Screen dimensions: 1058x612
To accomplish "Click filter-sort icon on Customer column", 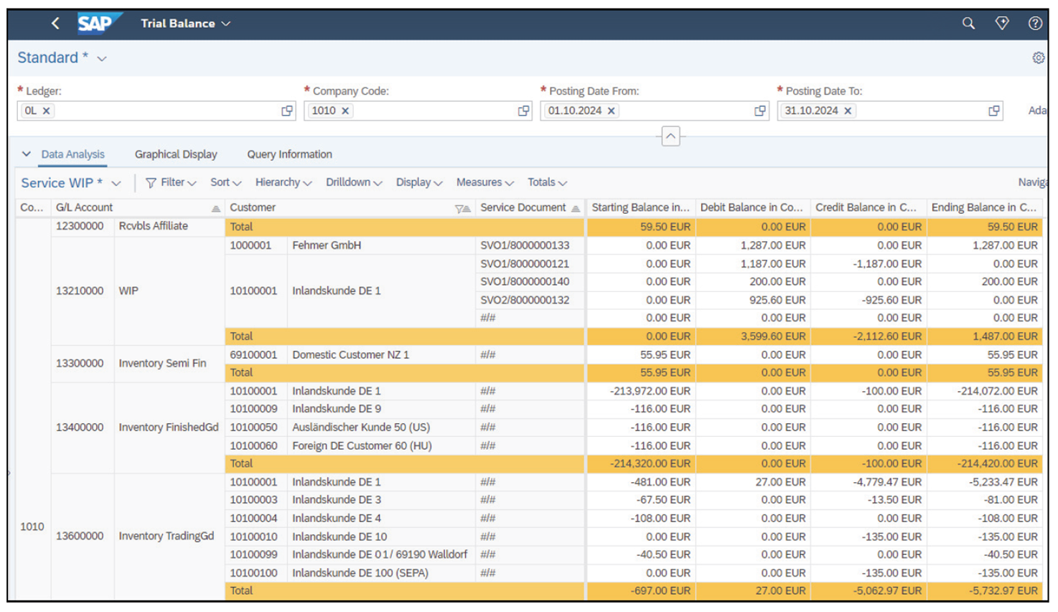I will [463, 208].
